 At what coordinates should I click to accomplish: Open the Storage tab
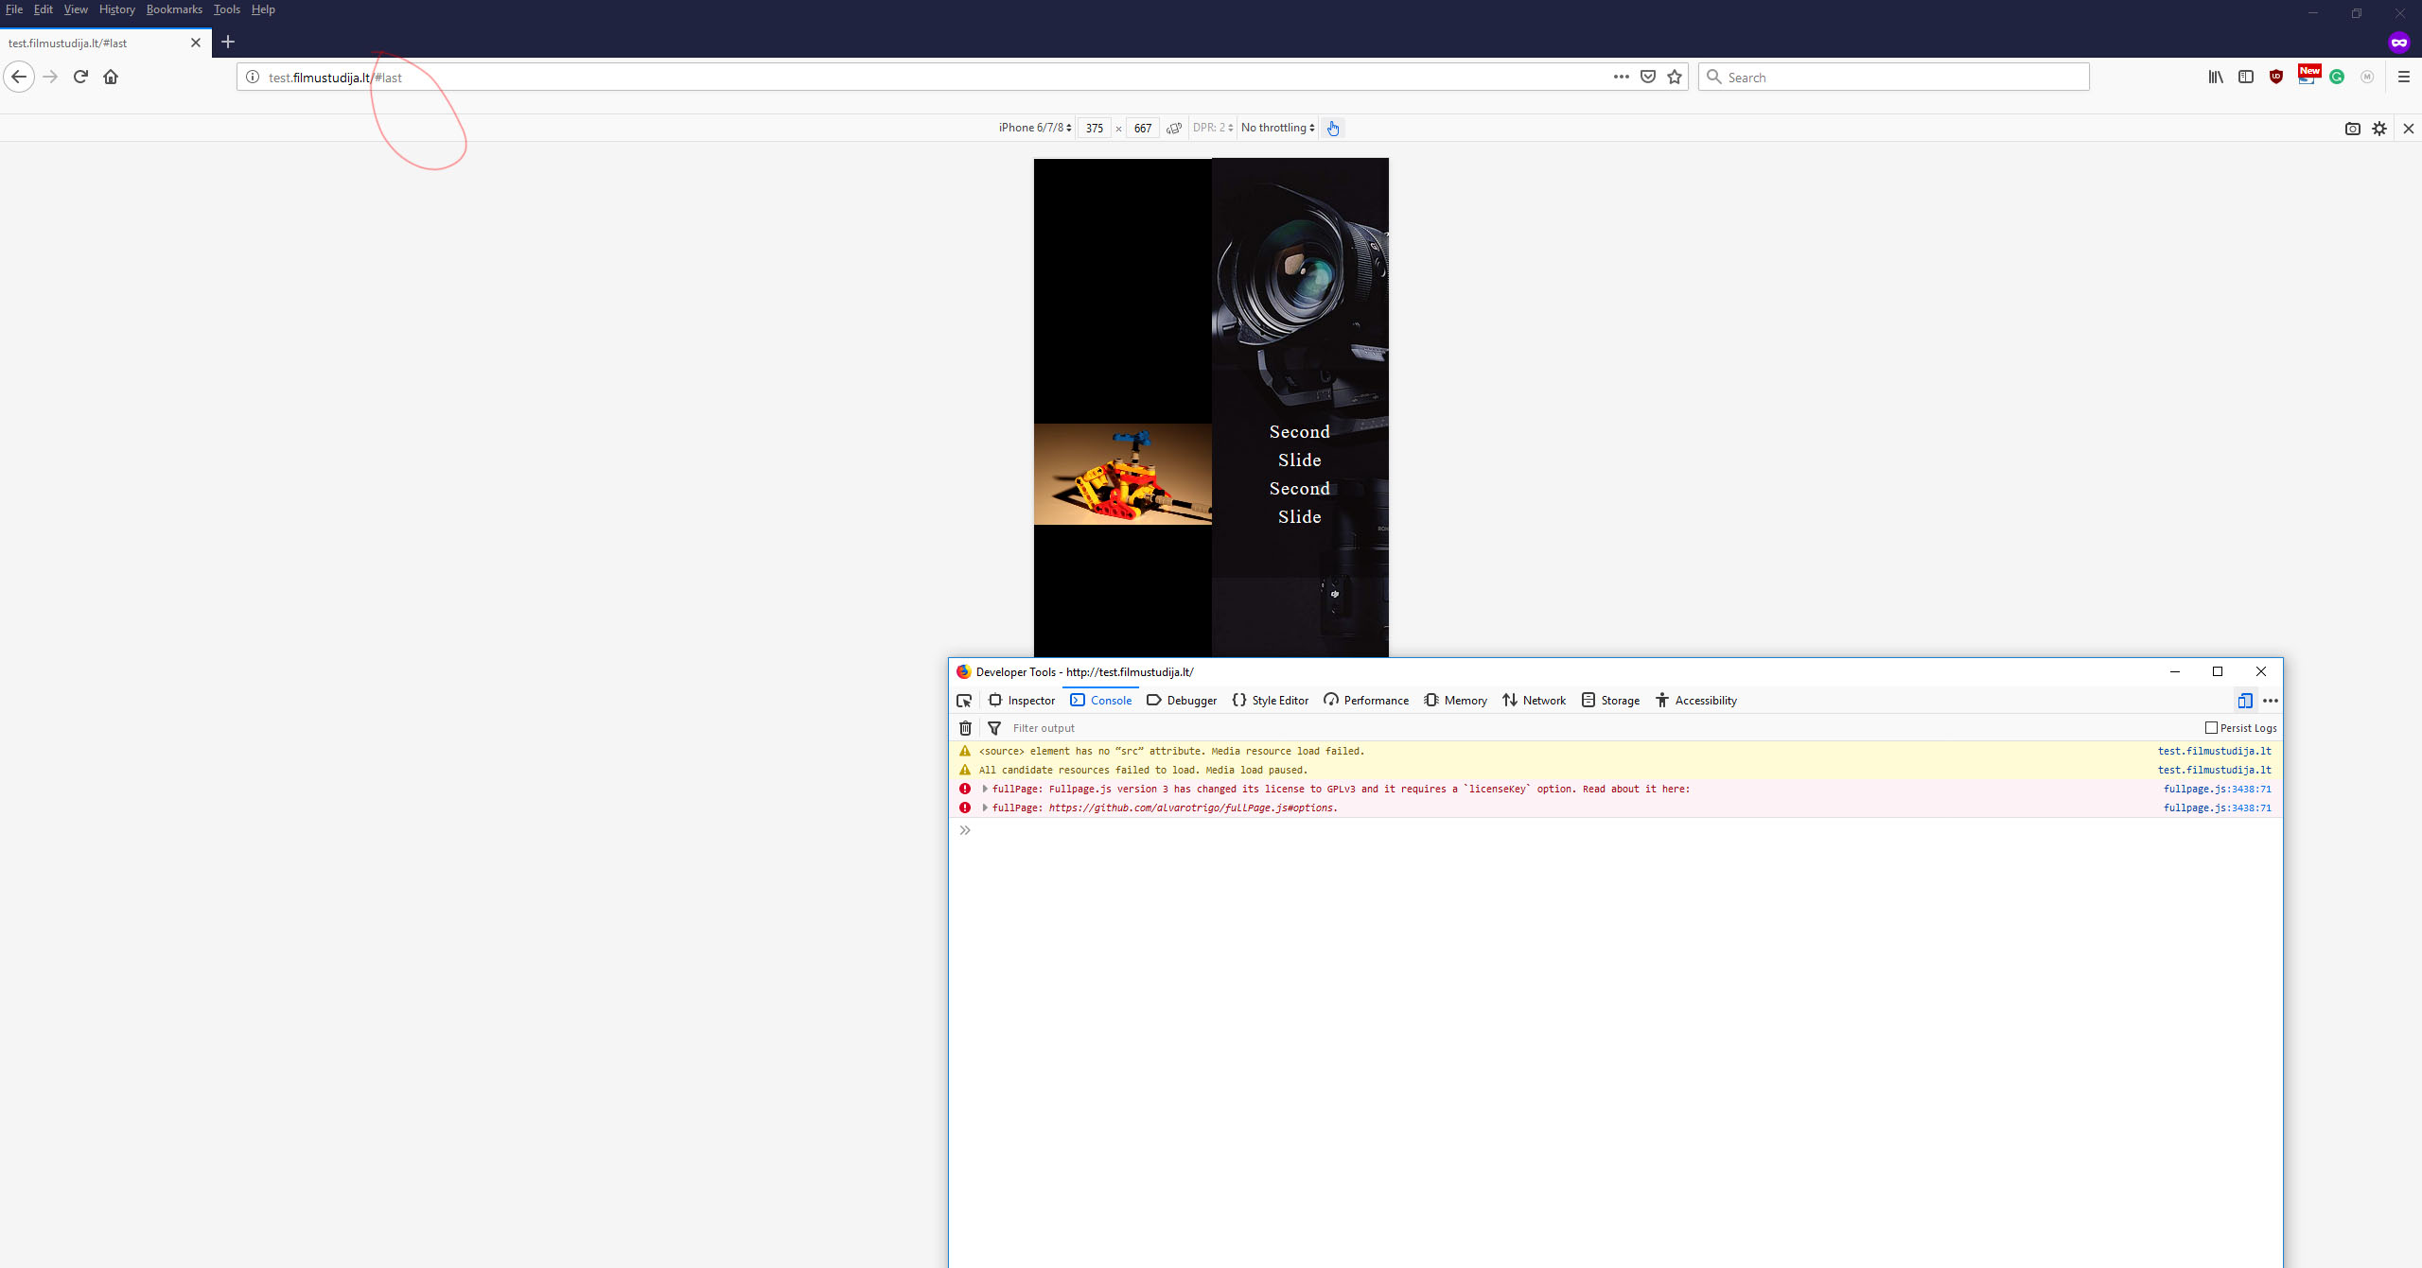coord(1611,701)
